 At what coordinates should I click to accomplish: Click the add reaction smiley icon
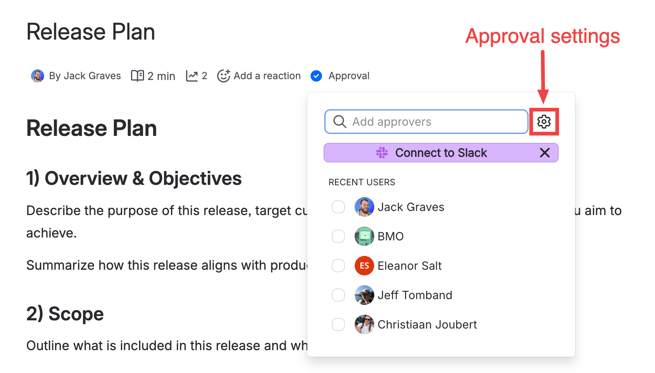coord(224,76)
